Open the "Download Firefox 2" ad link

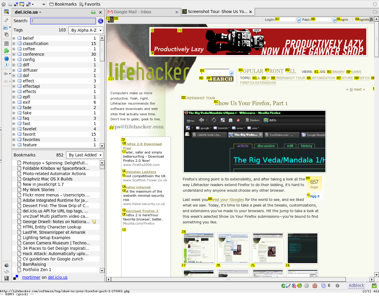(x=141, y=211)
